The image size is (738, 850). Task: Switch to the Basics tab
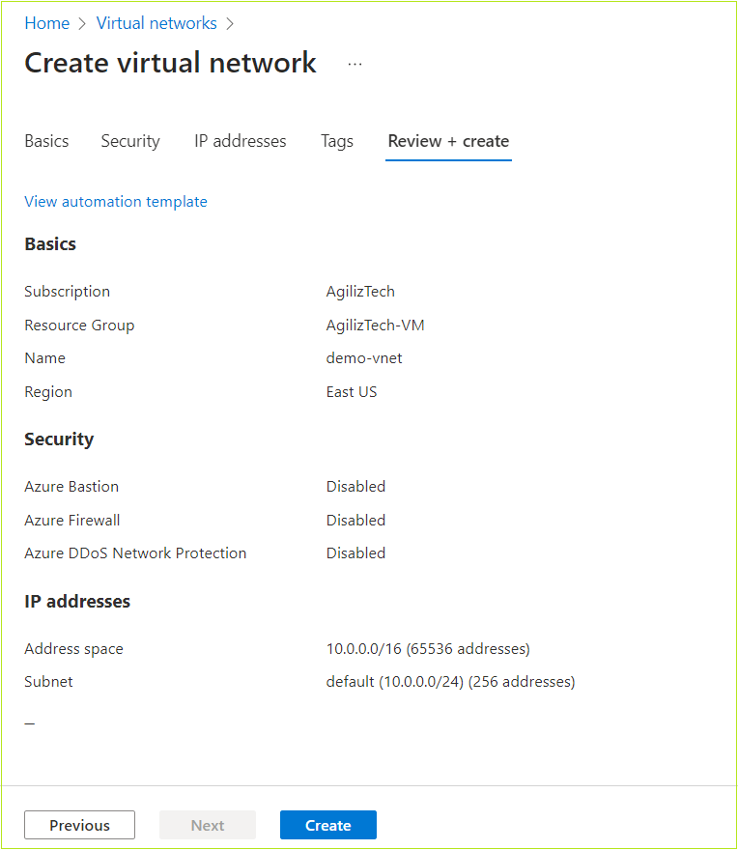coord(46,141)
